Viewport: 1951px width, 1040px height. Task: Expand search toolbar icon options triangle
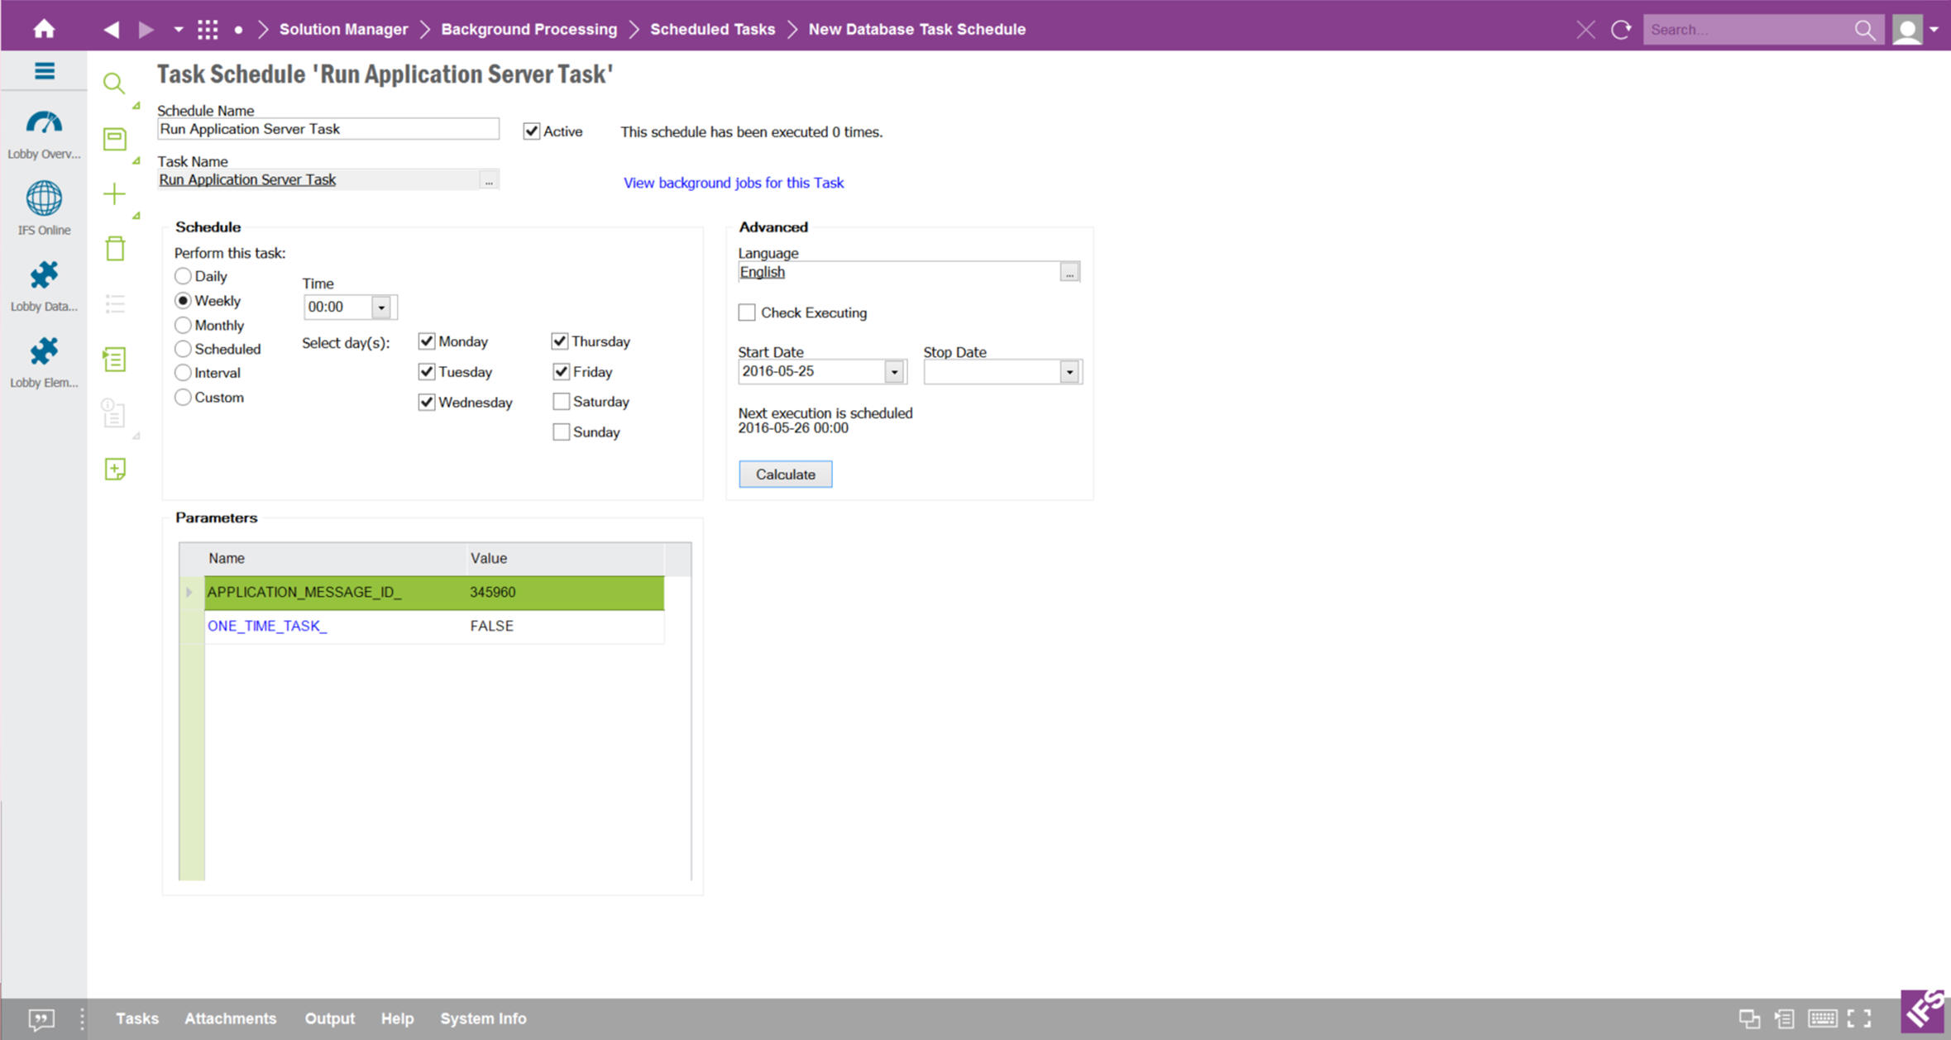(x=136, y=106)
